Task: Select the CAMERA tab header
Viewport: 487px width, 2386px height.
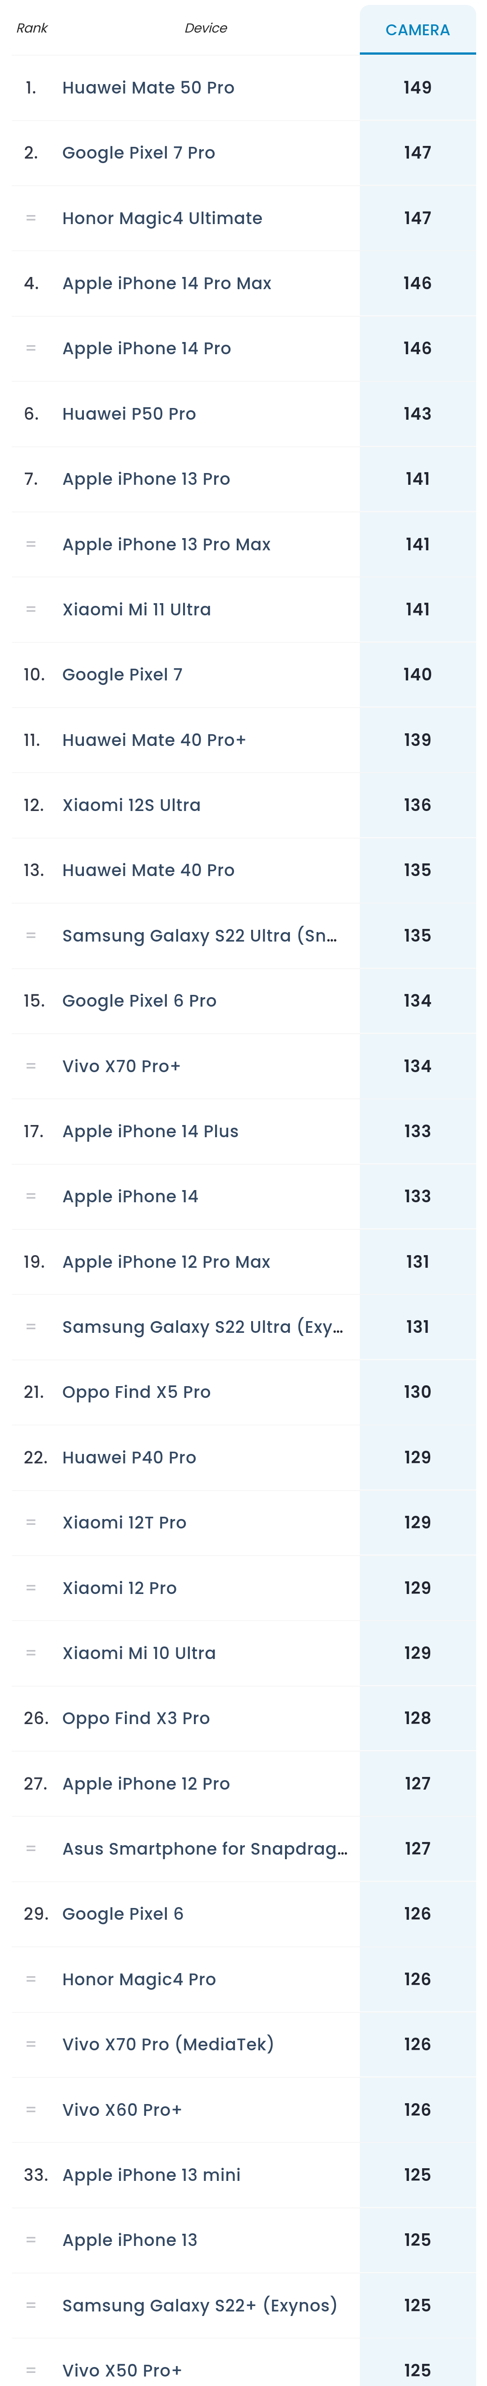Action: [x=417, y=30]
